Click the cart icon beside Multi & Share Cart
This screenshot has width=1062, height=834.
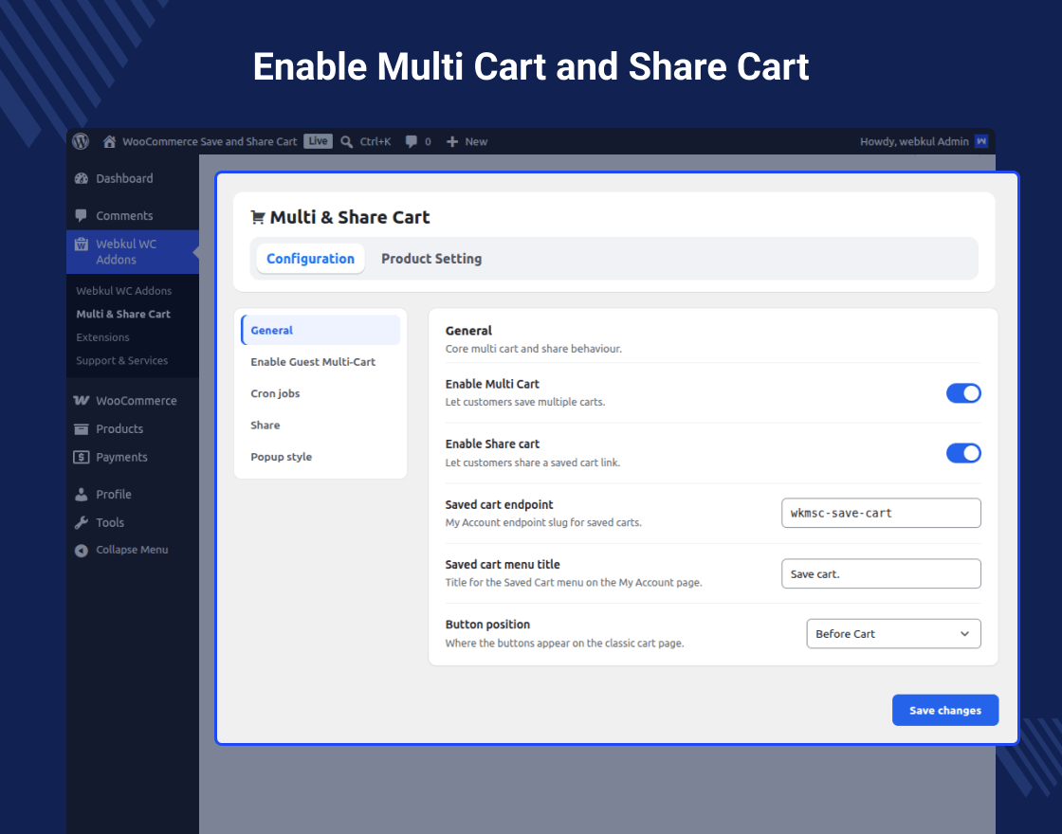257,217
